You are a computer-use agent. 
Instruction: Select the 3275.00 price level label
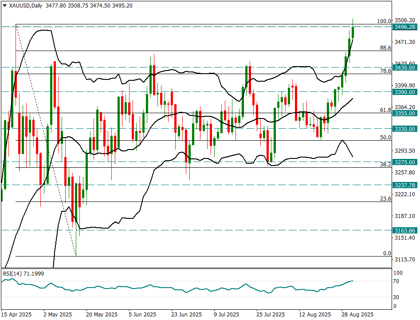[405, 162]
